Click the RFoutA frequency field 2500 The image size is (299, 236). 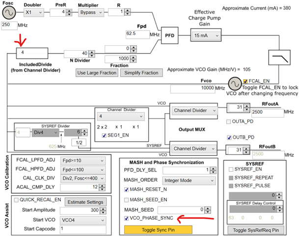pyautogui.click(x=268, y=113)
